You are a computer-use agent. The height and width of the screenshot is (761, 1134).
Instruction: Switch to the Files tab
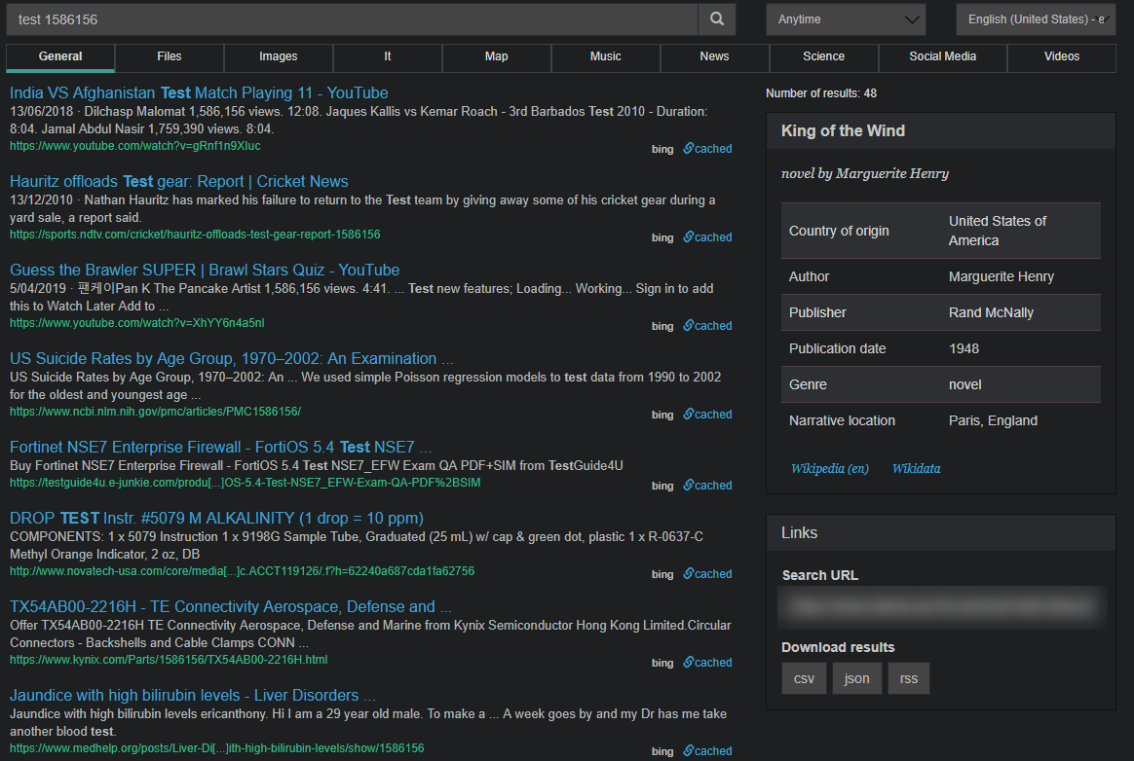(x=169, y=57)
